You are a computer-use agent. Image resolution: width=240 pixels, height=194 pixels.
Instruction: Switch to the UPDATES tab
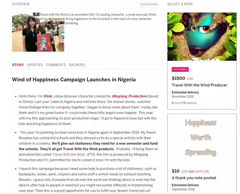[35, 65]
